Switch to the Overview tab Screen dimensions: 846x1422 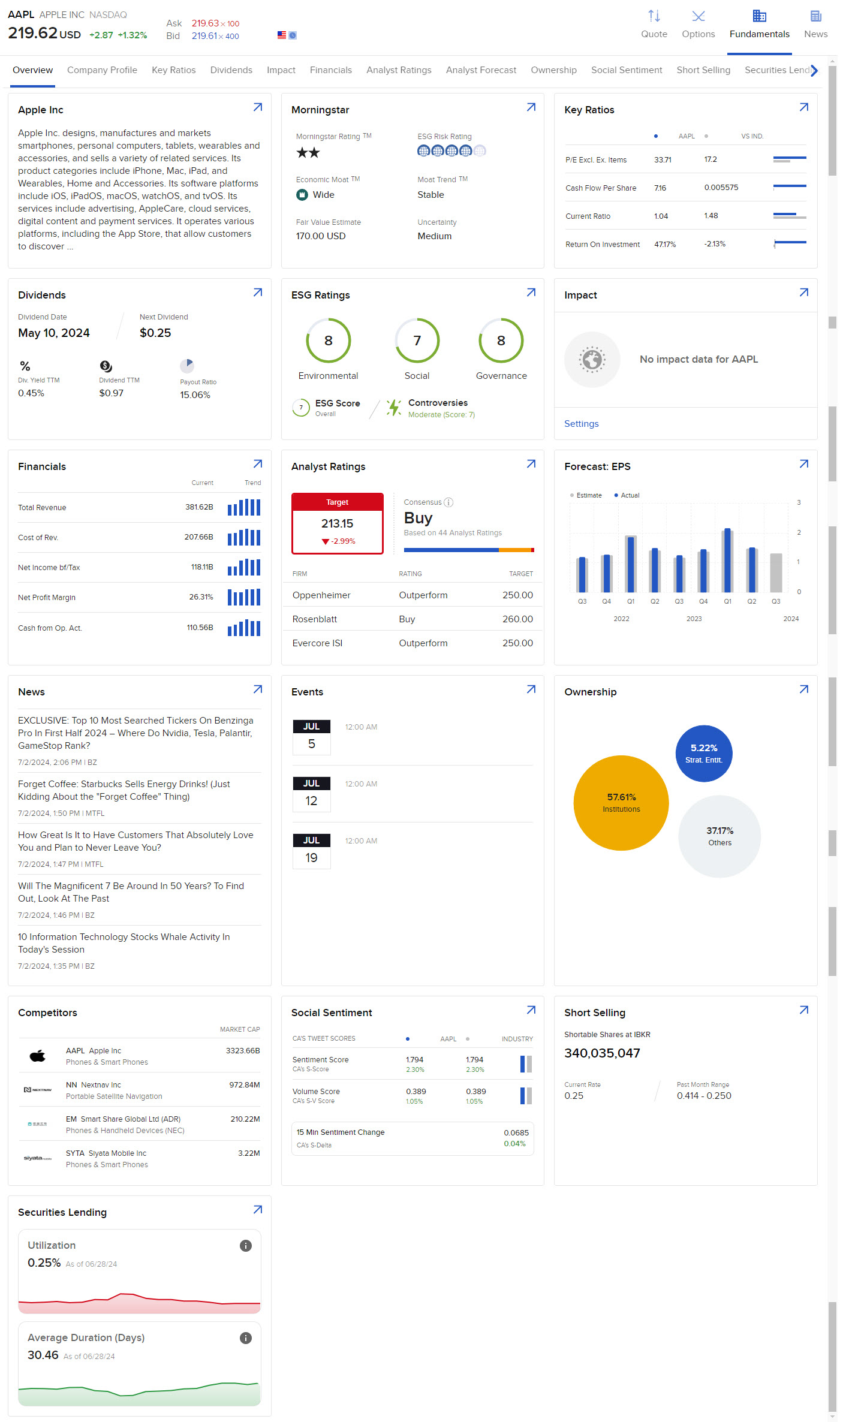(33, 70)
